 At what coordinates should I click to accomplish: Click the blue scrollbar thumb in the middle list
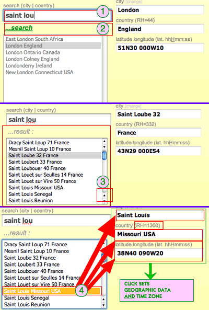(104, 155)
